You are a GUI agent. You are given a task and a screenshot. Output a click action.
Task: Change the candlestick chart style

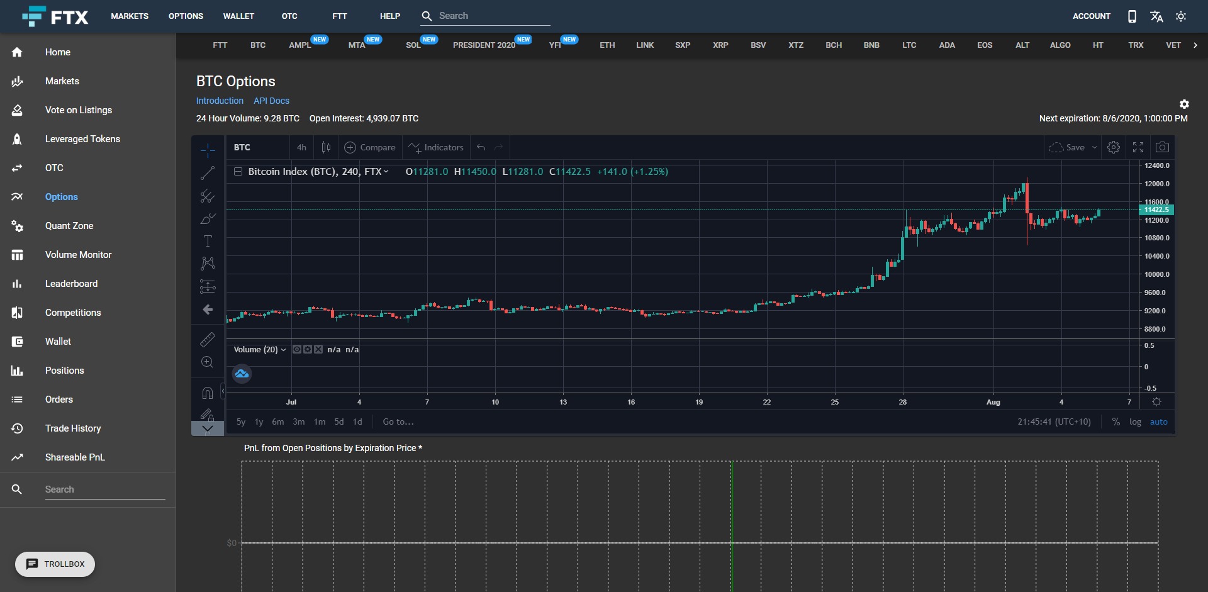(x=326, y=147)
